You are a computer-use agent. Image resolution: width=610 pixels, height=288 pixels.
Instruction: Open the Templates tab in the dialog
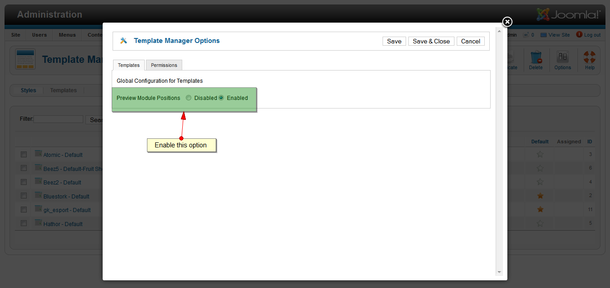pos(129,65)
